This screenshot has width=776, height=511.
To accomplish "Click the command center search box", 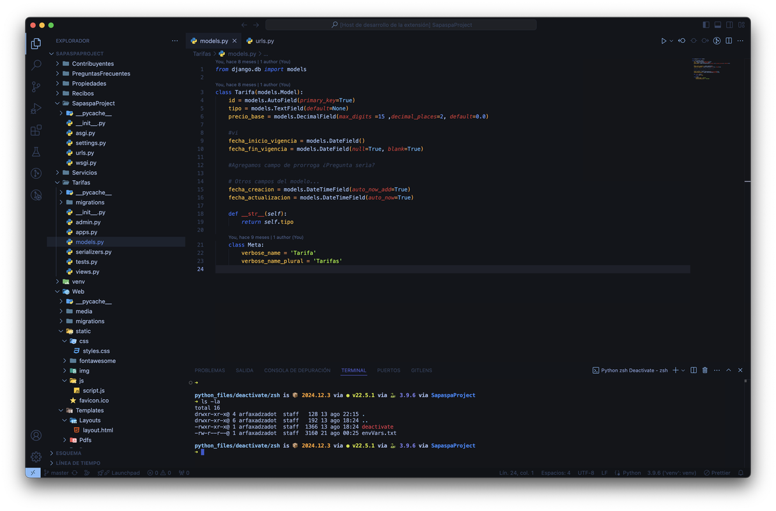I will (401, 25).
